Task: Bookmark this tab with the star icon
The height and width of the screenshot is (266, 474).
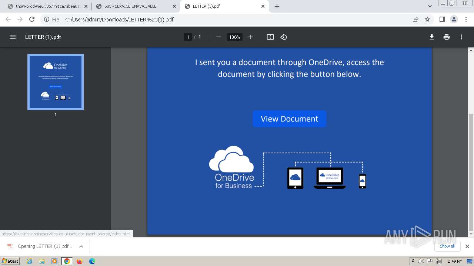Action: (427, 19)
